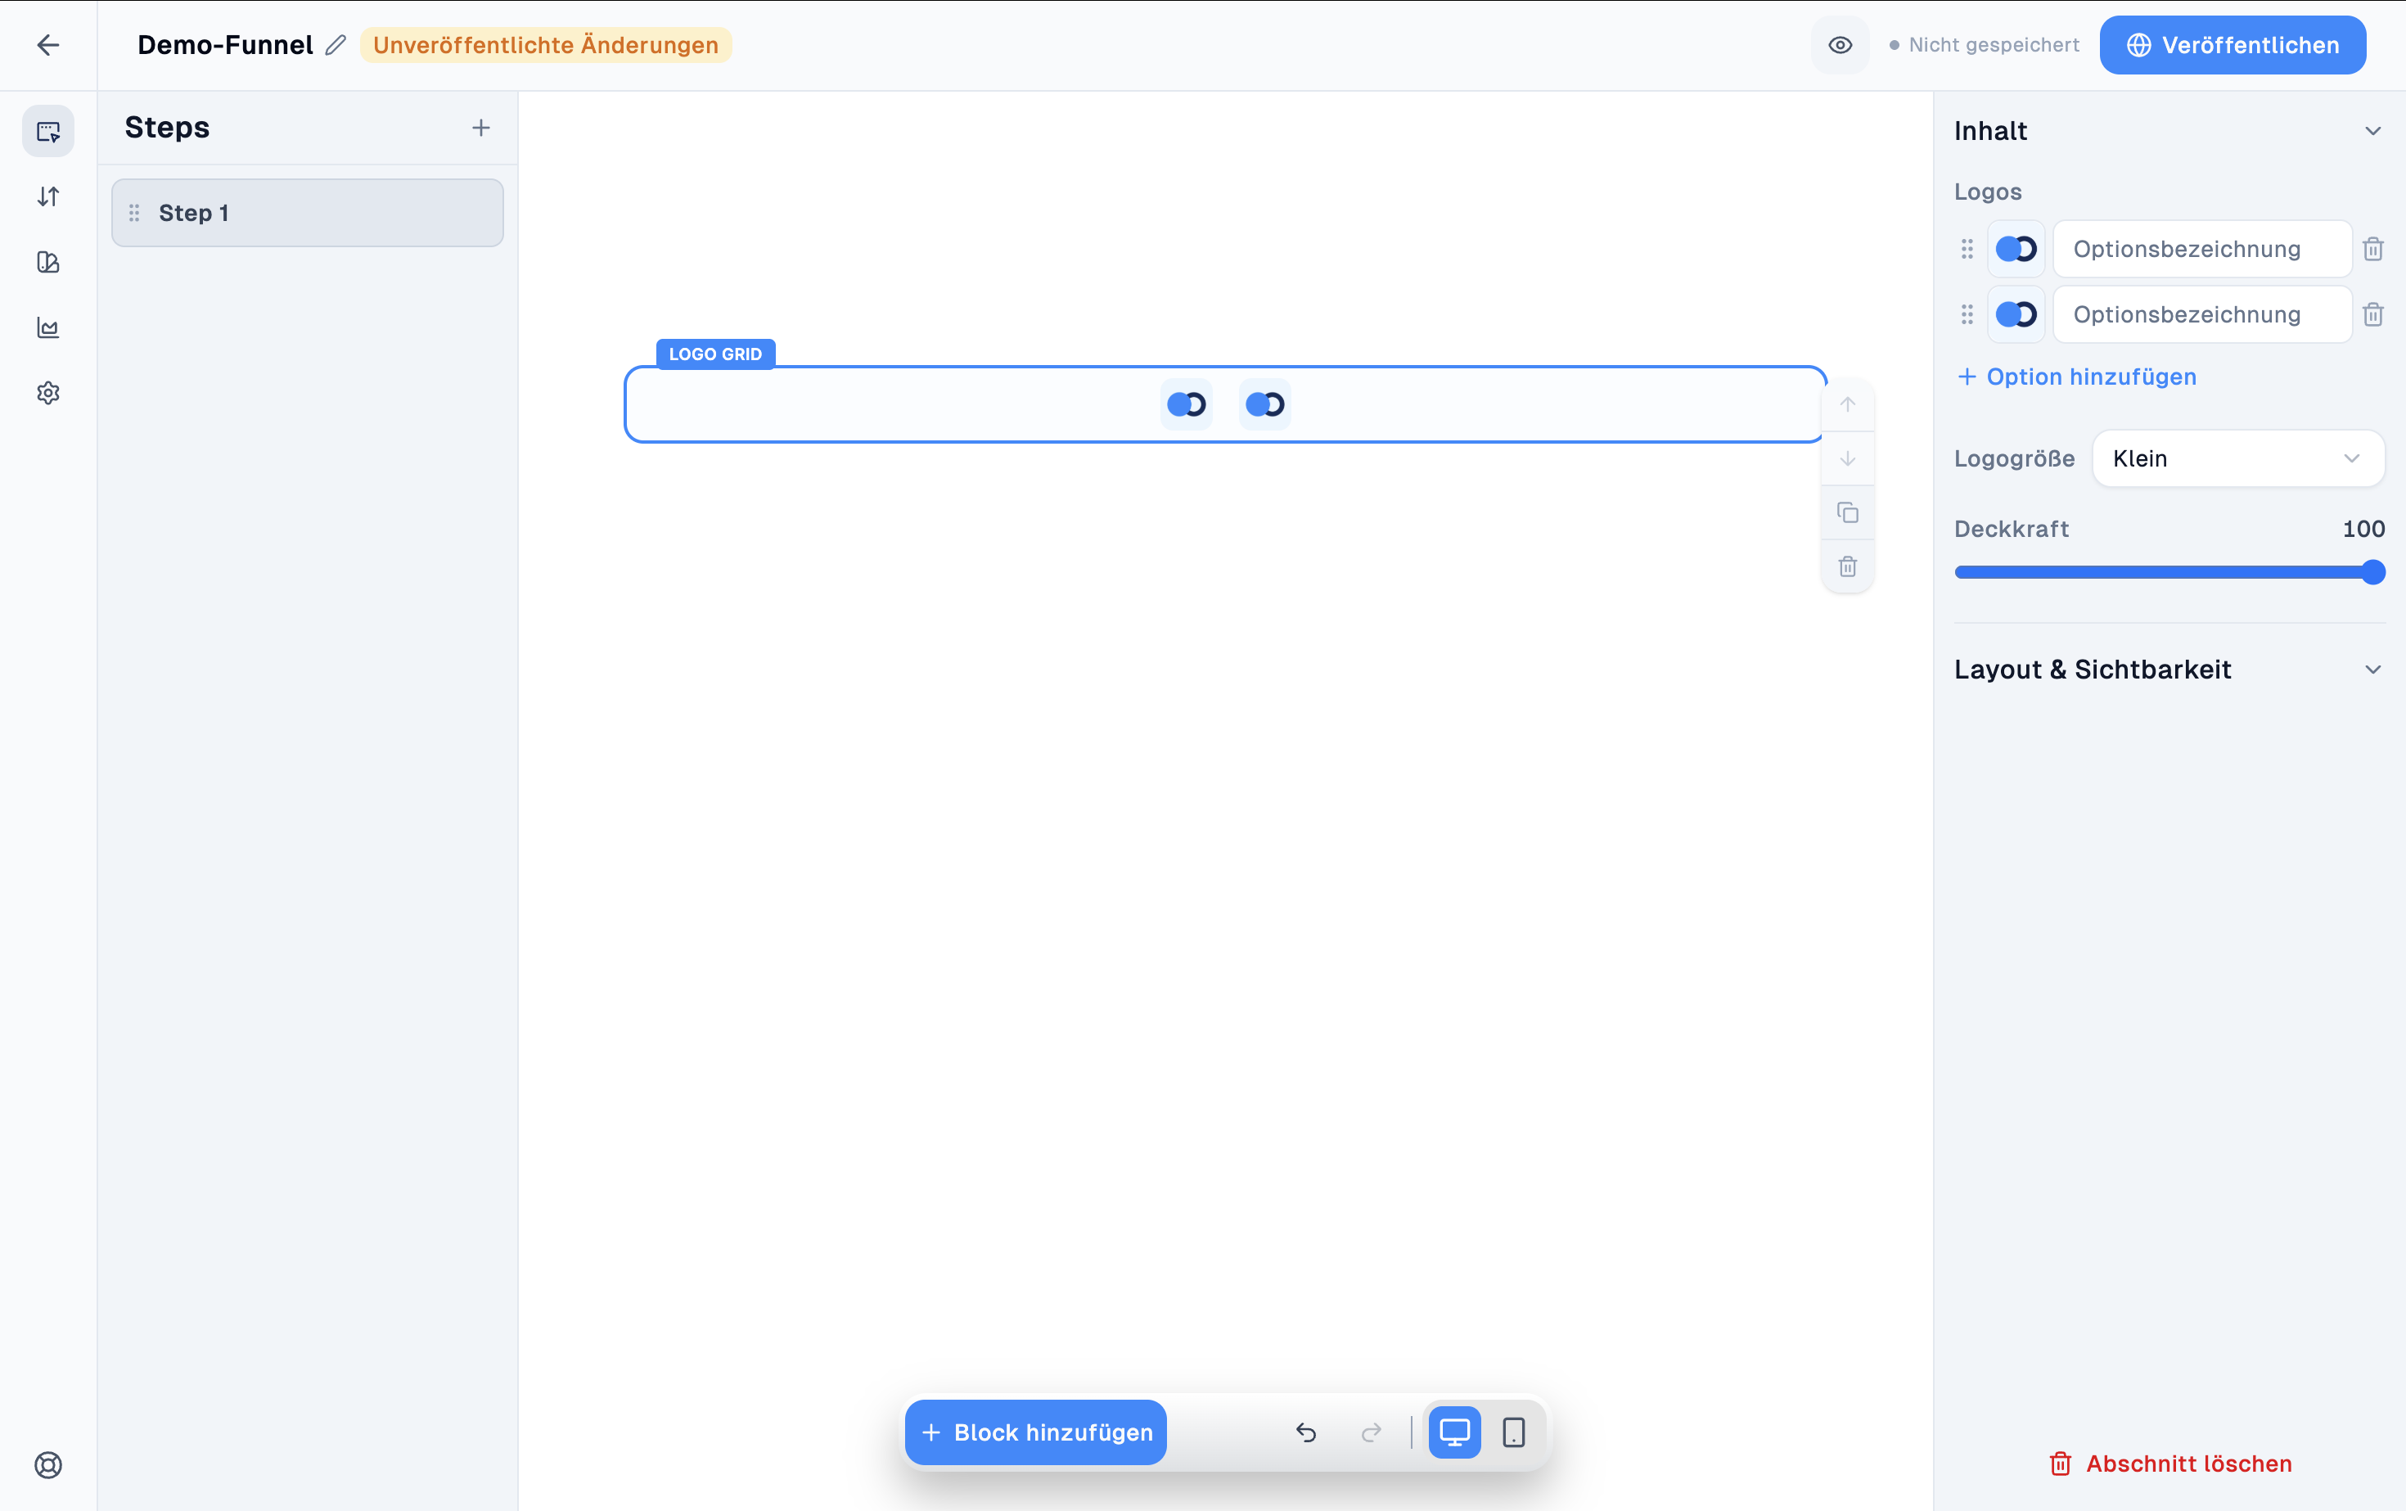The height and width of the screenshot is (1511, 2406).
Task: Grab the first logo row drag handle
Action: (1967, 249)
